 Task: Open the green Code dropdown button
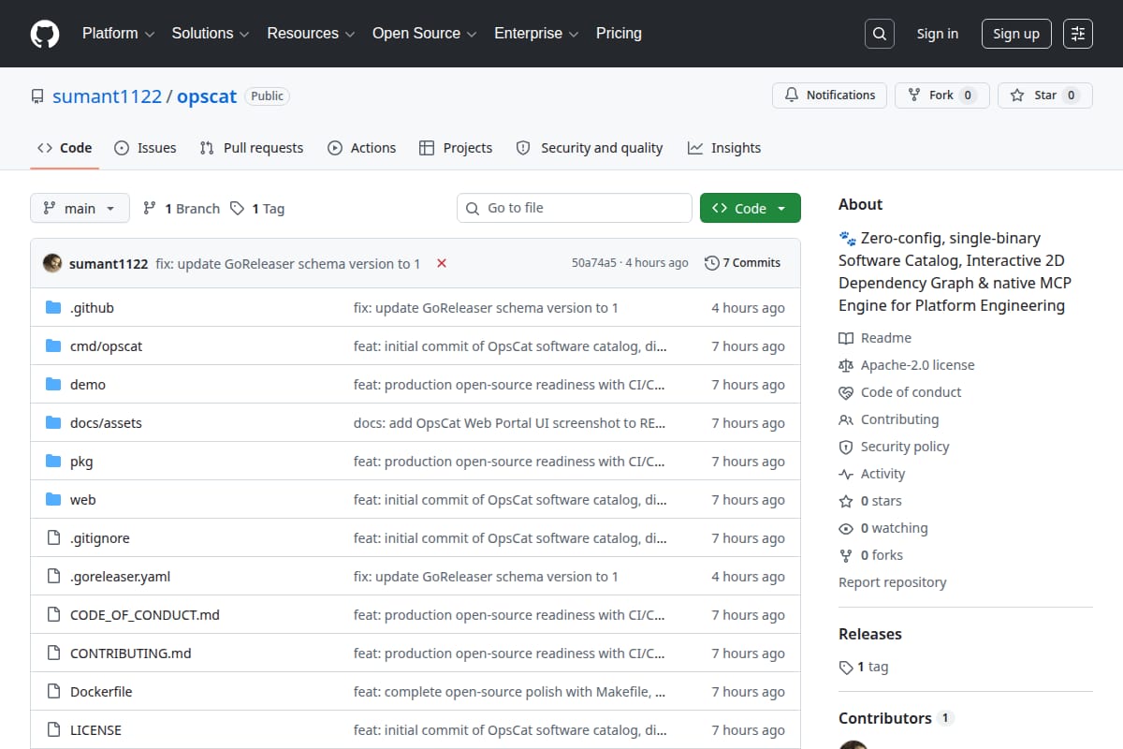(x=751, y=208)
